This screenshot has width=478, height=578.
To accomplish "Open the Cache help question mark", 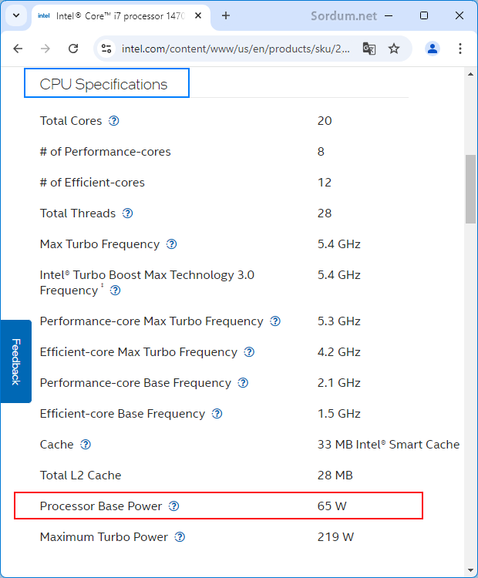I will coord(86,445).
